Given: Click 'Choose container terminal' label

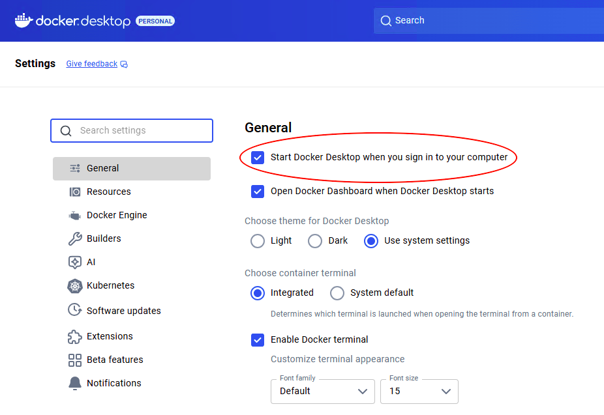Looking at the screenshot, I should point(300,273).
